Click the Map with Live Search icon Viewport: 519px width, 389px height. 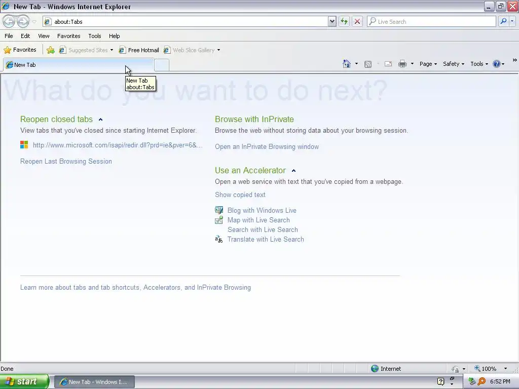219,220
